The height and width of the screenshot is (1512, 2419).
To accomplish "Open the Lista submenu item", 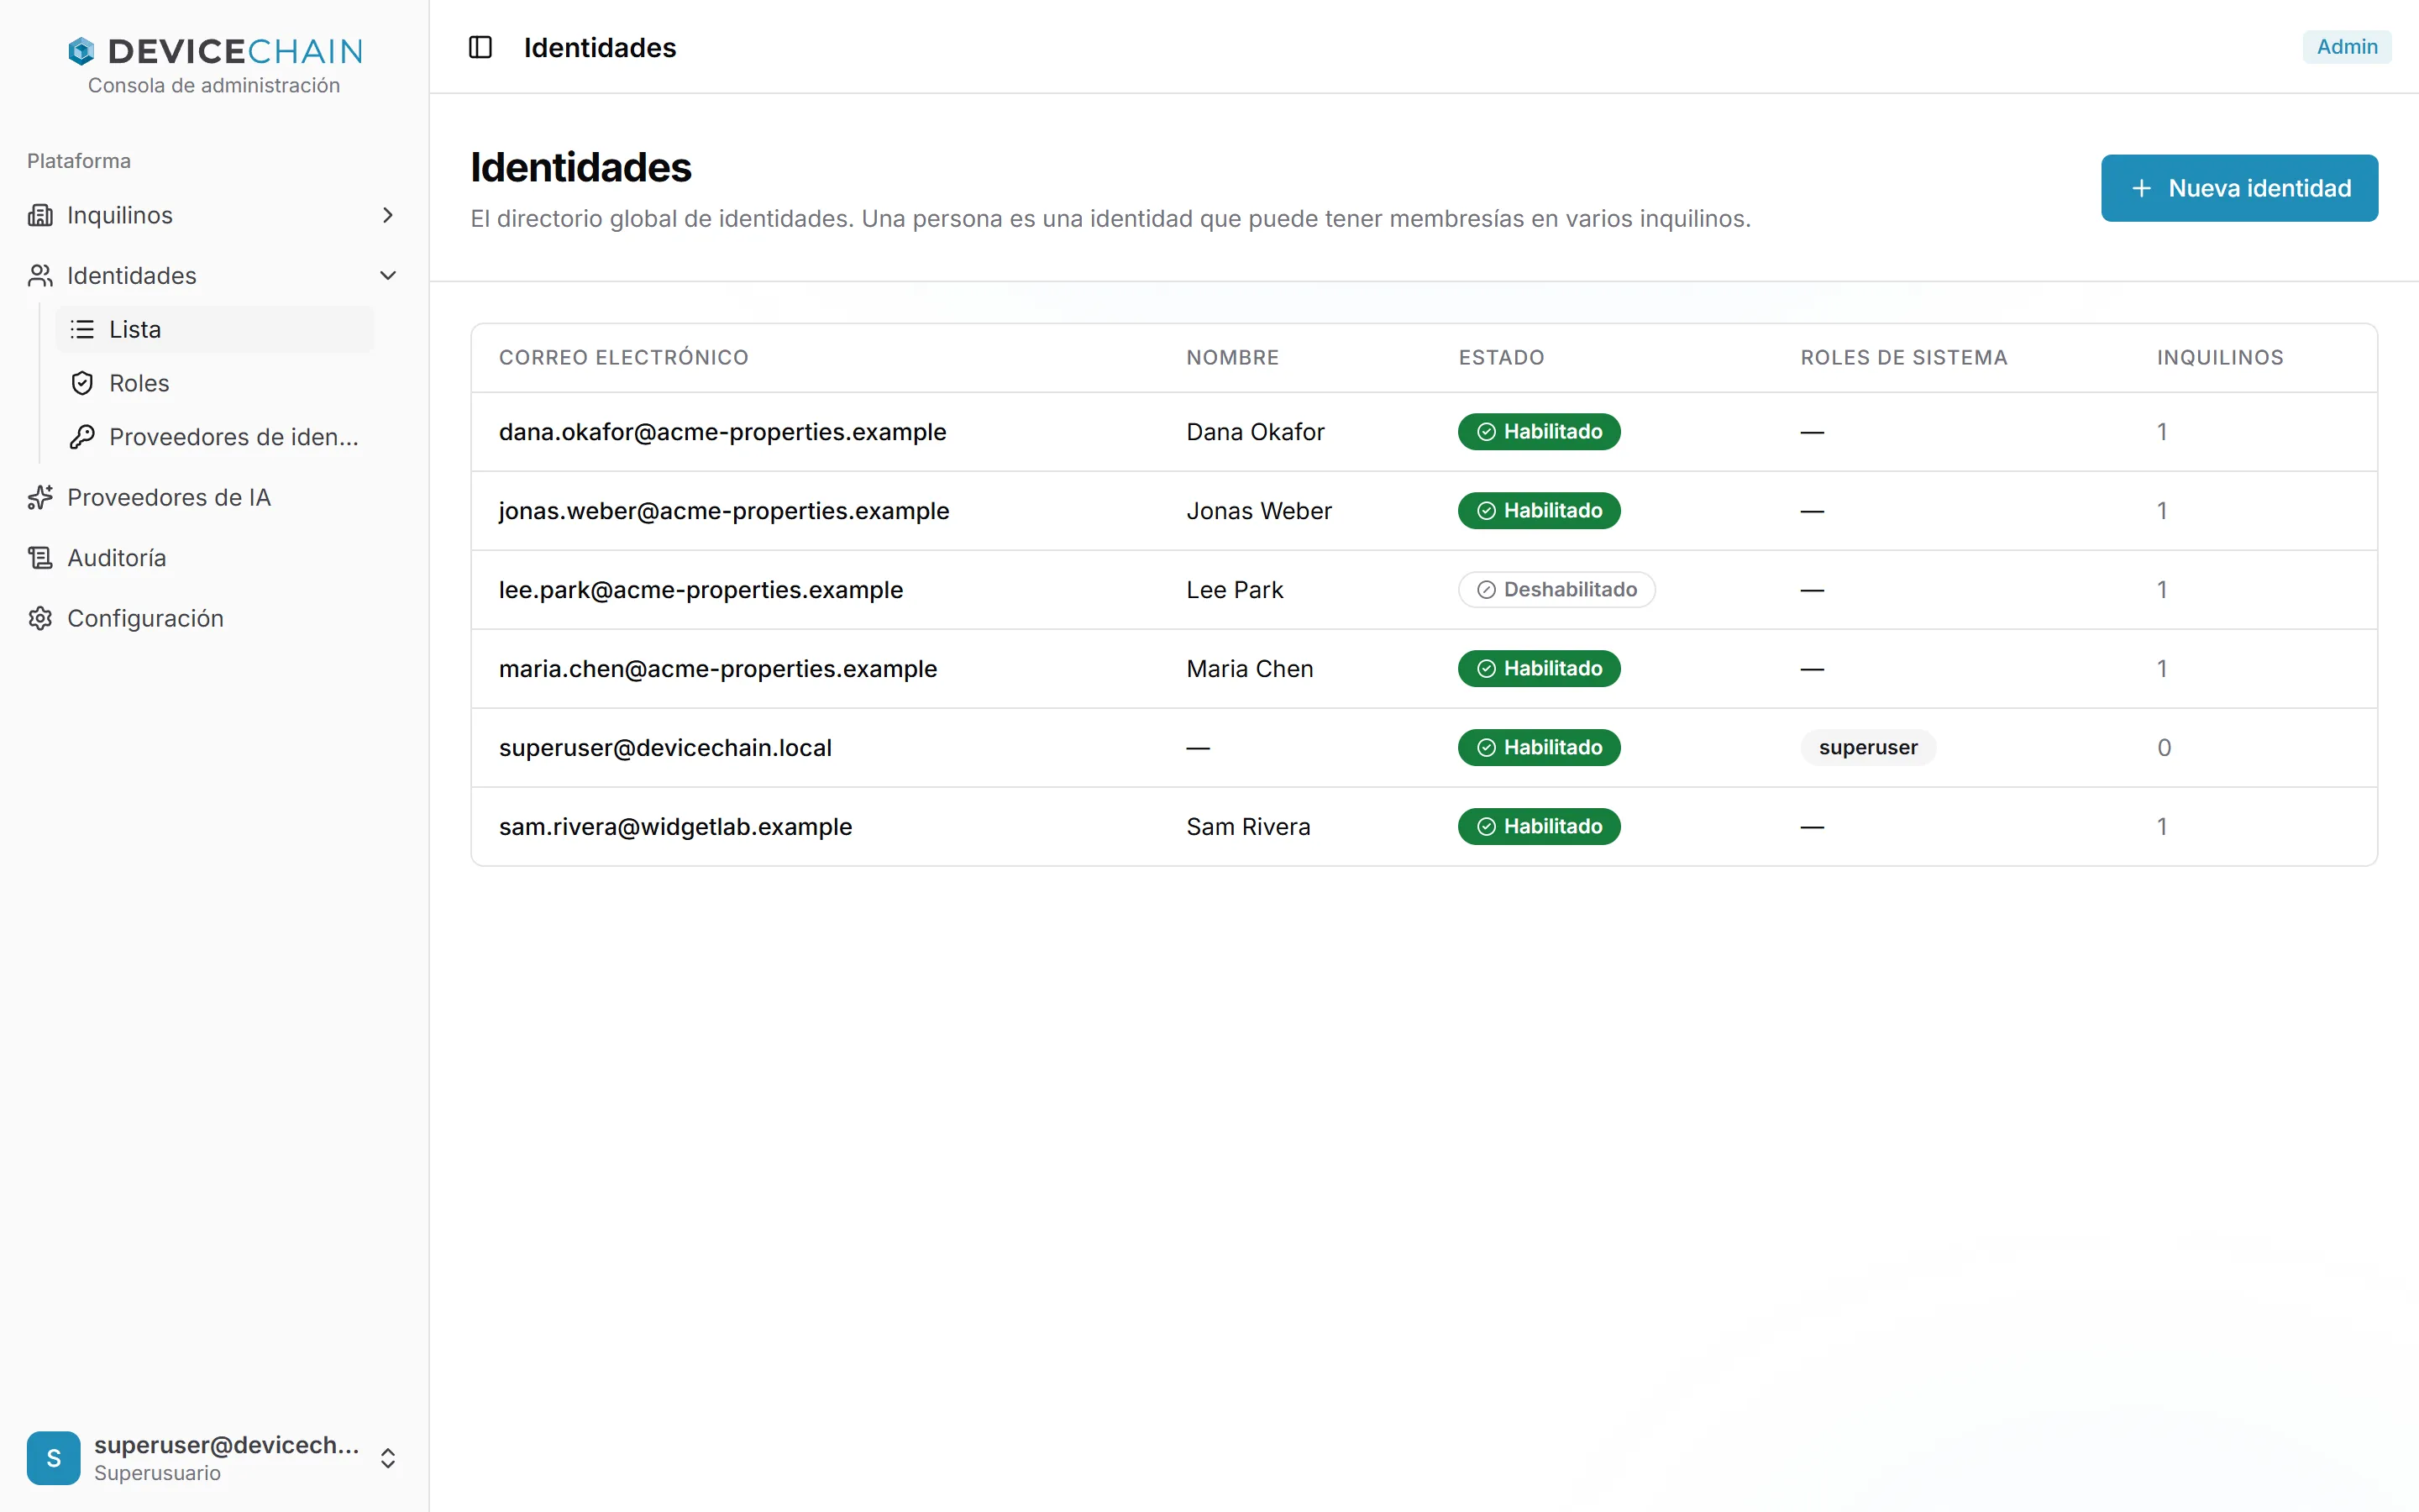I will coord(214,329).
